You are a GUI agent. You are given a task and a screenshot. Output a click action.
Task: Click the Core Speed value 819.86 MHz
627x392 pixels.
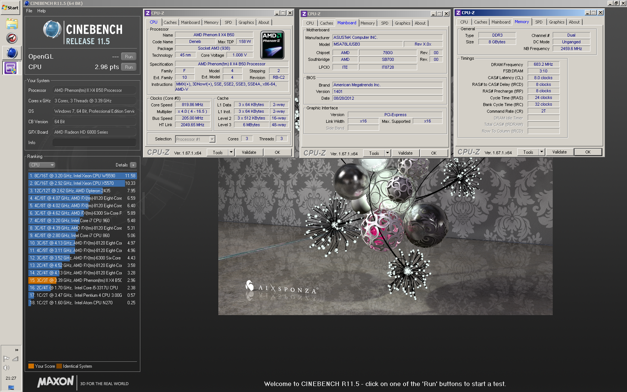[193, 105]
